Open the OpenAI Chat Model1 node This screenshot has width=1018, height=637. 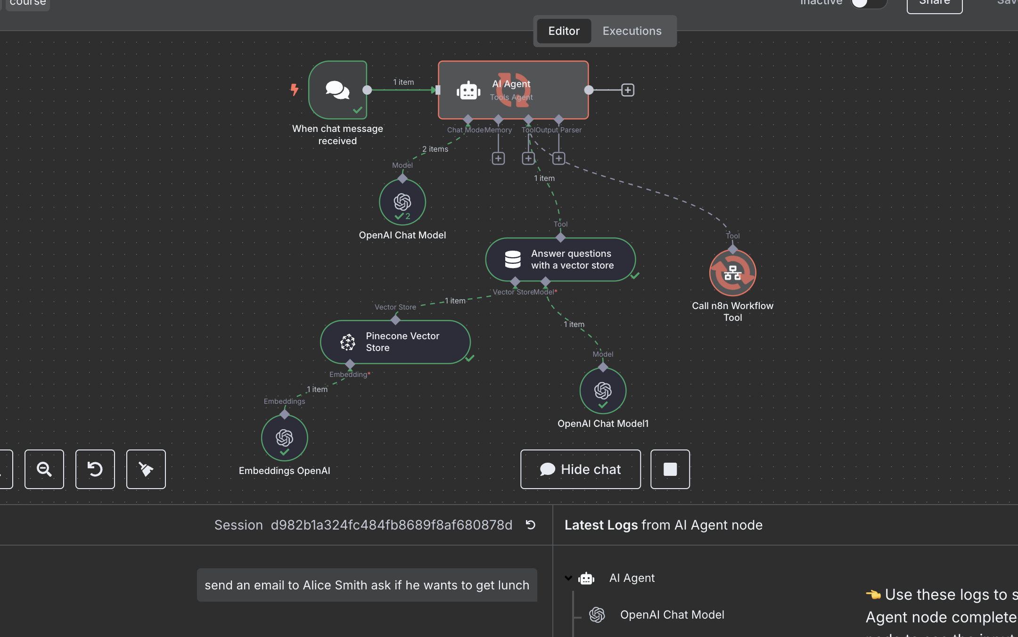tap(603, 390)
